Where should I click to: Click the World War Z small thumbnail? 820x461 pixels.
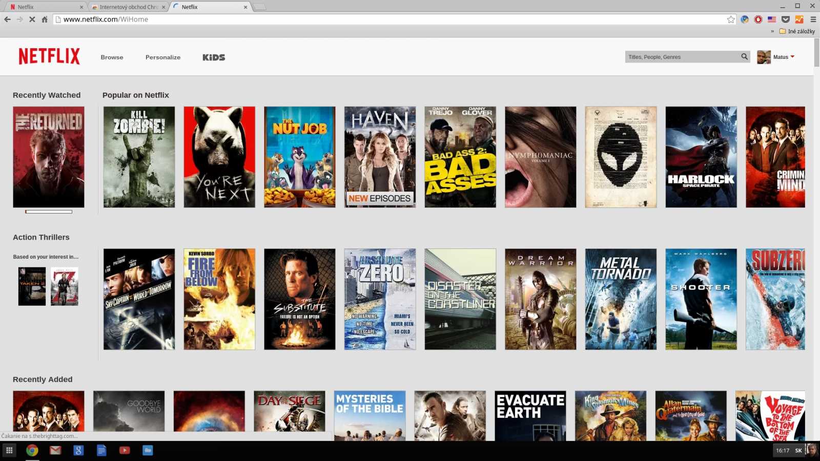[65, 286]
